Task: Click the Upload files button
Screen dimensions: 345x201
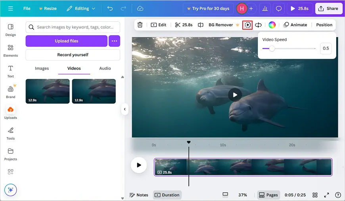Action: [67, 41]
